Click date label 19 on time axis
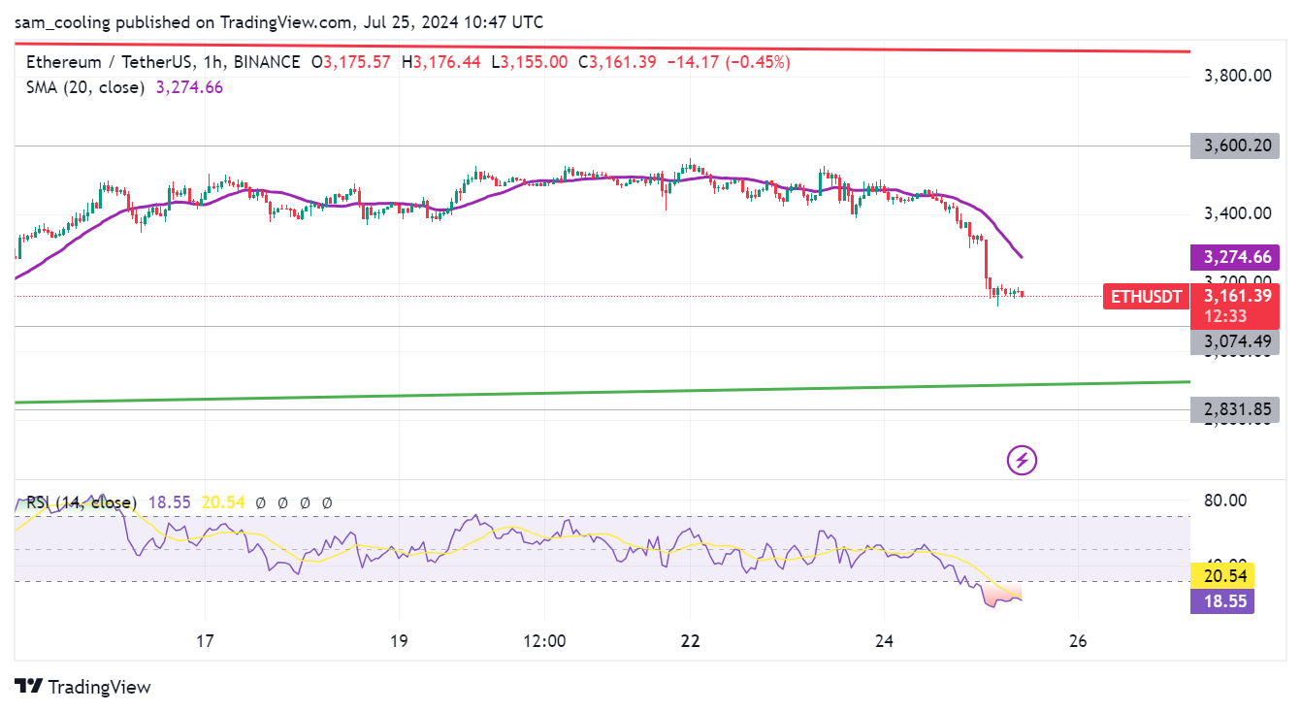This screenshot has width=1301, height=712. [399, 641]
